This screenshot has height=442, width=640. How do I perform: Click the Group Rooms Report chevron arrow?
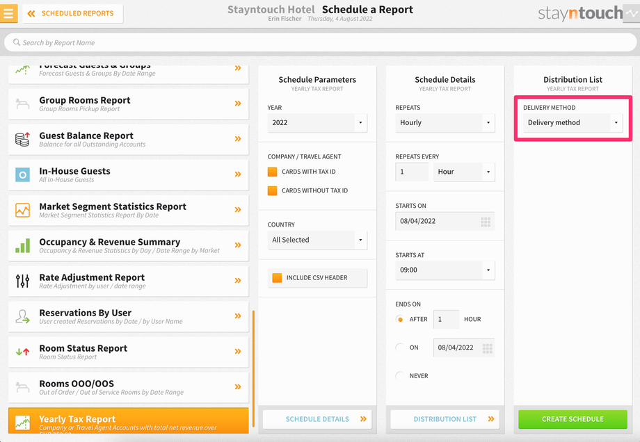tap(238, 104)
